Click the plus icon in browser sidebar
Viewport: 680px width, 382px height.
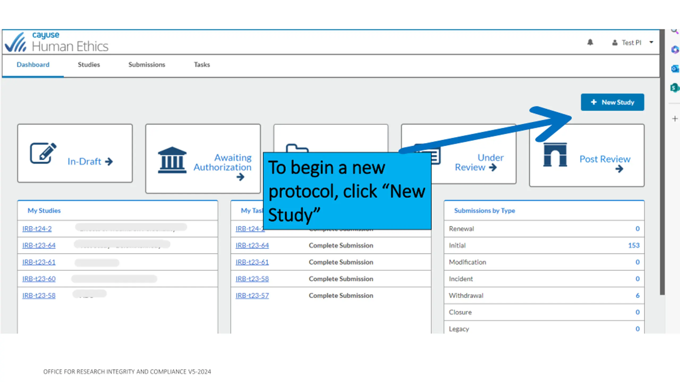675,119
